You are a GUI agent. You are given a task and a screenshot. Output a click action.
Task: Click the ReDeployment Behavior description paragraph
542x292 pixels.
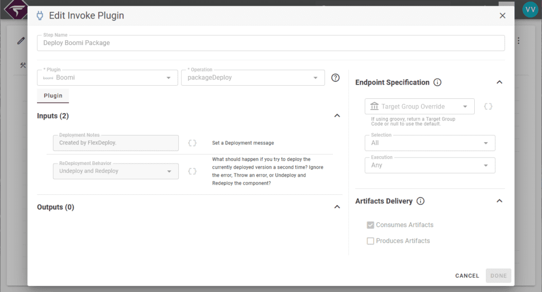point(268,171)
